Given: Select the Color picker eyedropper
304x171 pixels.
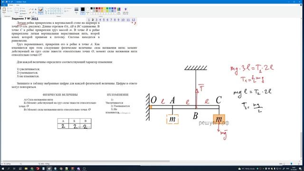Looking at the screenshot, I should click(33, 13).
